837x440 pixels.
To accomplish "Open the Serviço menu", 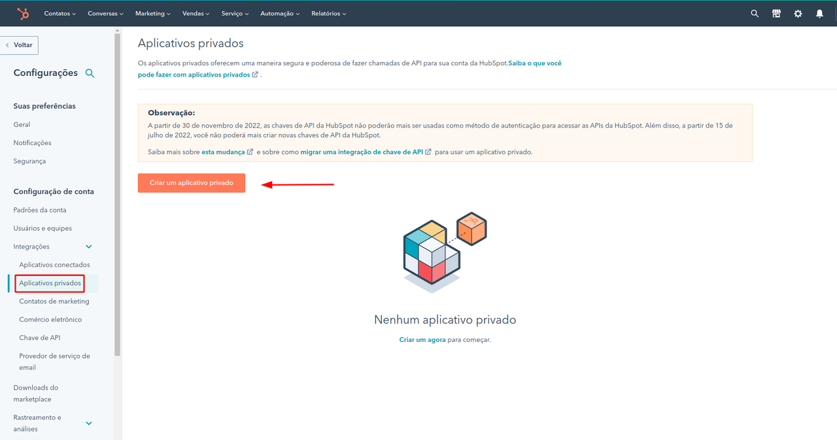I will pos(235,13).
